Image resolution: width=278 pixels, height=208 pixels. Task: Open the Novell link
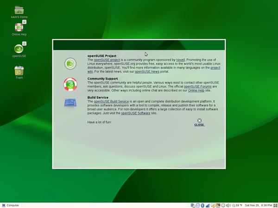click(180, 60)
